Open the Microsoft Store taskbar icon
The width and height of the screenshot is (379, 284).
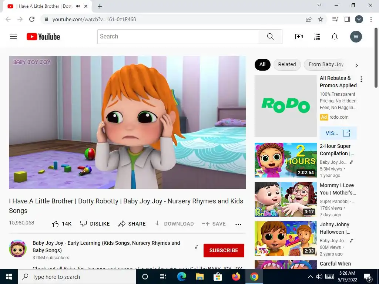coord(218,277)
